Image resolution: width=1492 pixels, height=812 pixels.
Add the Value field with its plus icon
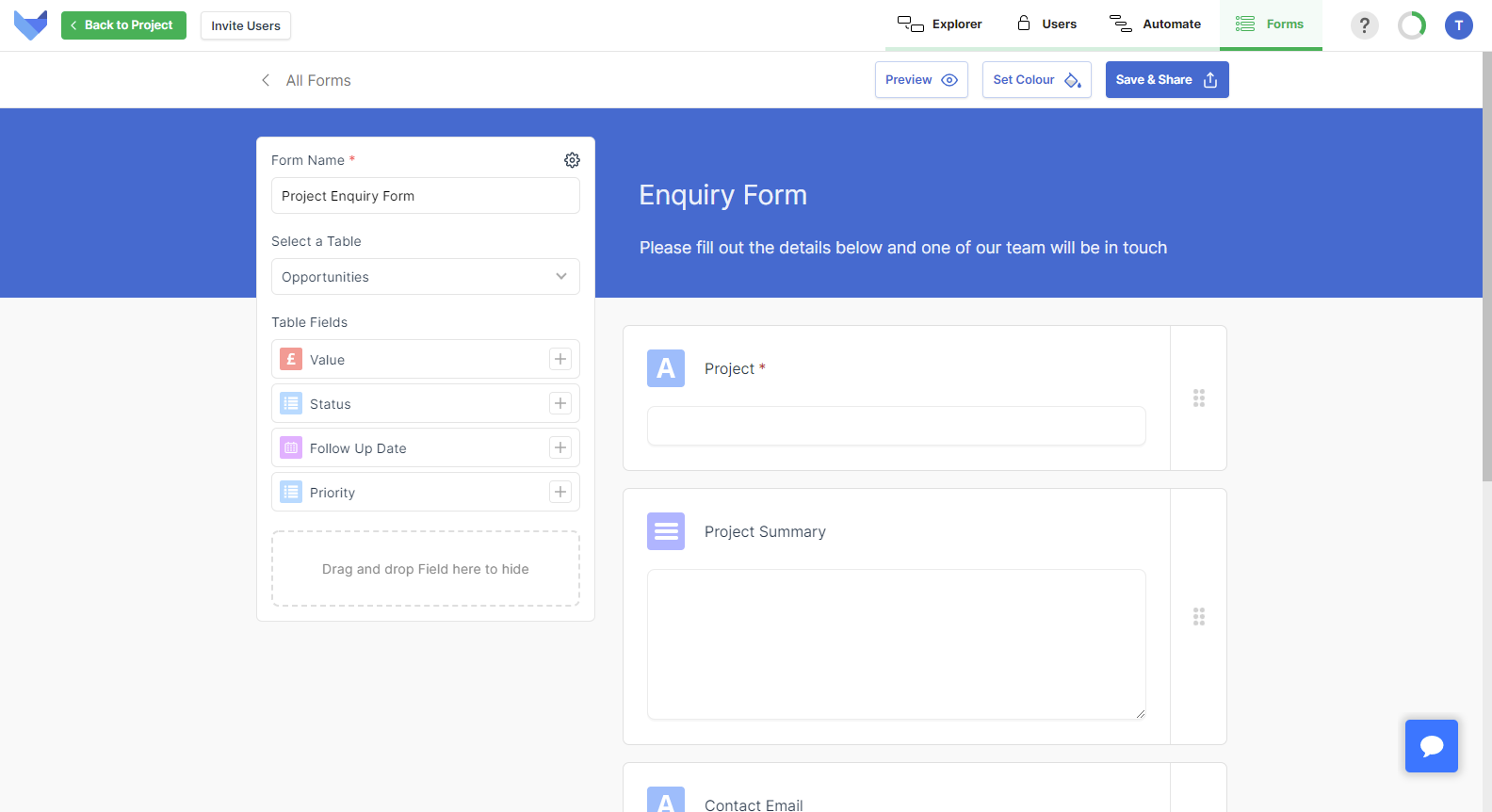click(560, 359)
